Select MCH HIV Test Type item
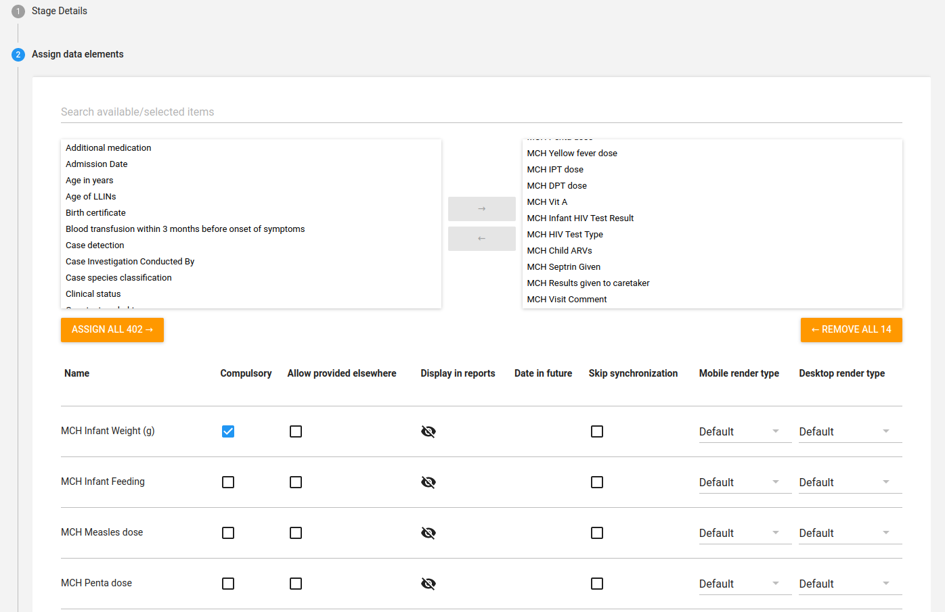Image resolution: width=945 pixels, height=612 pixels. pyautogui.click(x=712, y=235)
